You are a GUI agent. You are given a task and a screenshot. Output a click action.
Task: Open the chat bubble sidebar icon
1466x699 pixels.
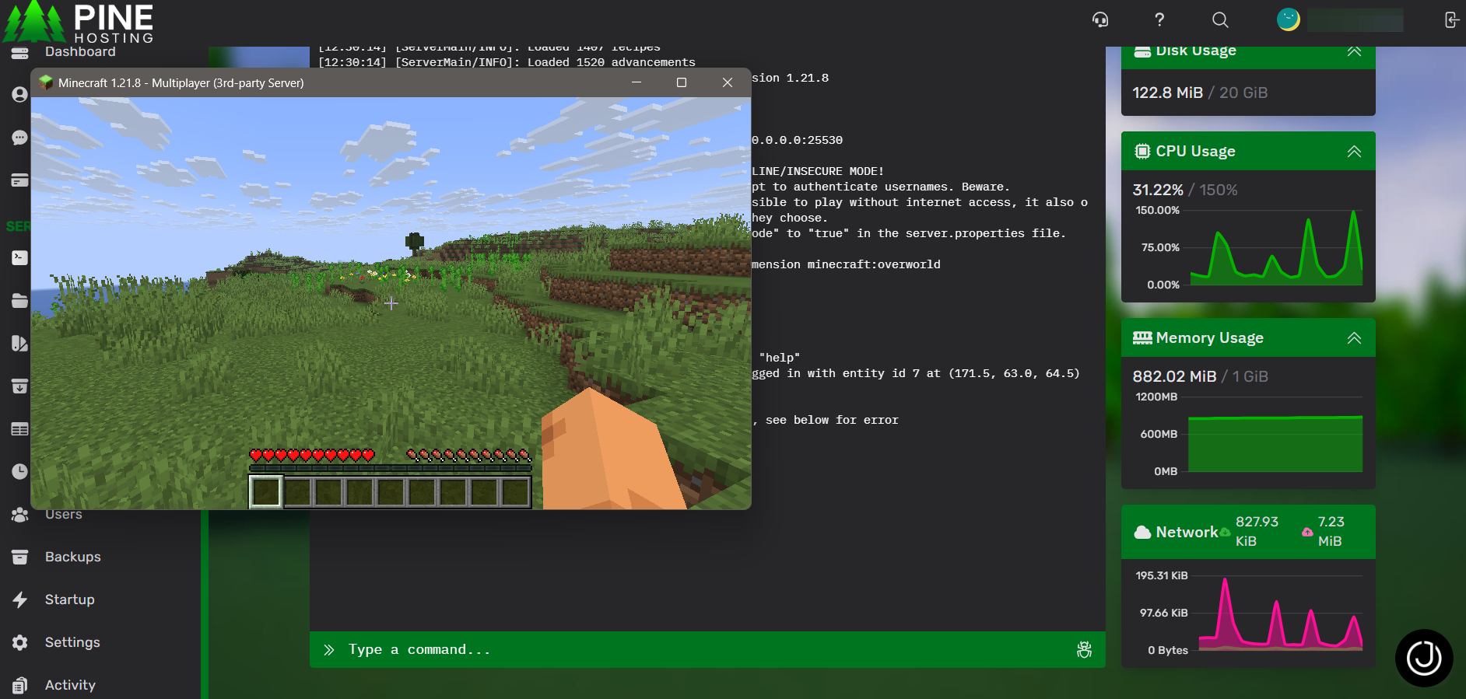[x=19, y=138]
